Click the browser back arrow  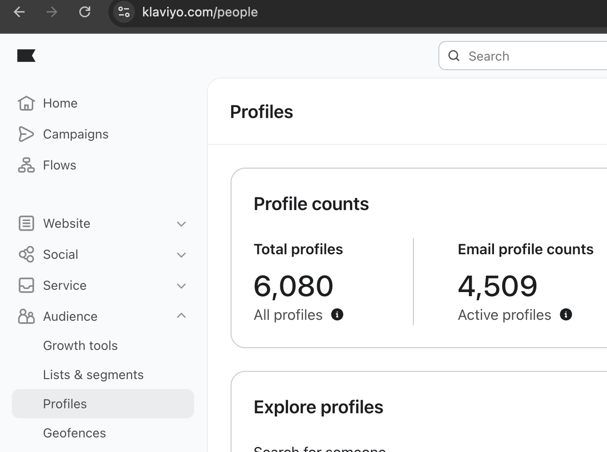click(x=19, y=12)
